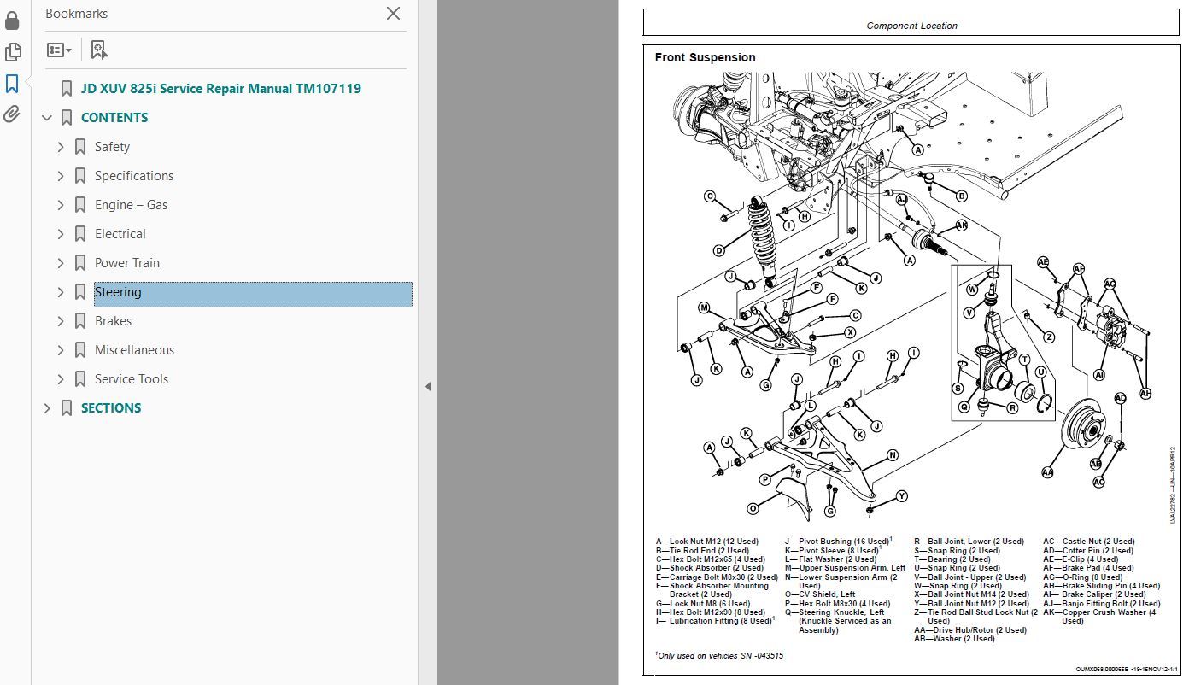1195x685 pixels.
Task: Go to the Safety bookmark
Action: tap(112, 147)
